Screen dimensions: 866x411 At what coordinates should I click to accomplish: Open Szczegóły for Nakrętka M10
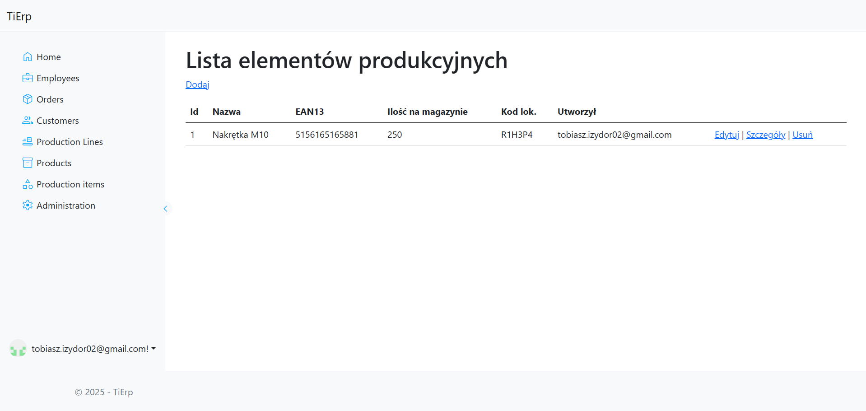point(765,135)
